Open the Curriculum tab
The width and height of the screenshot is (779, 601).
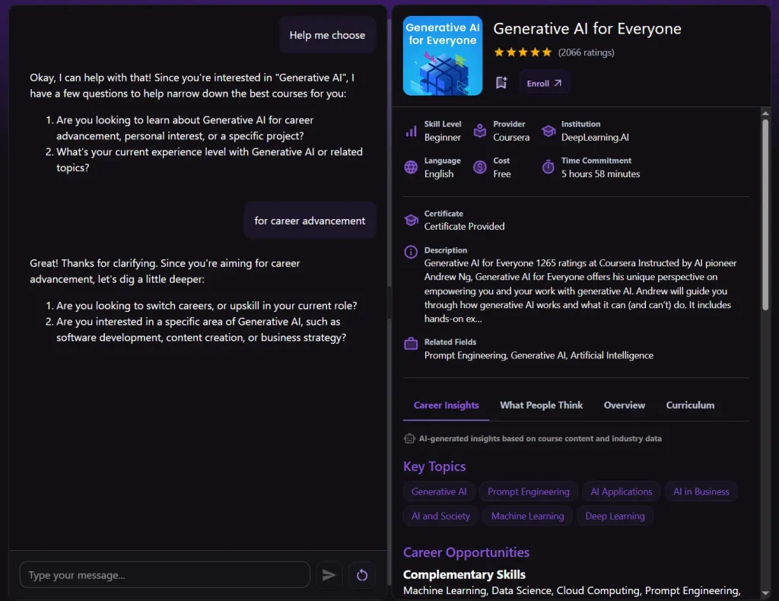point(689,405)
